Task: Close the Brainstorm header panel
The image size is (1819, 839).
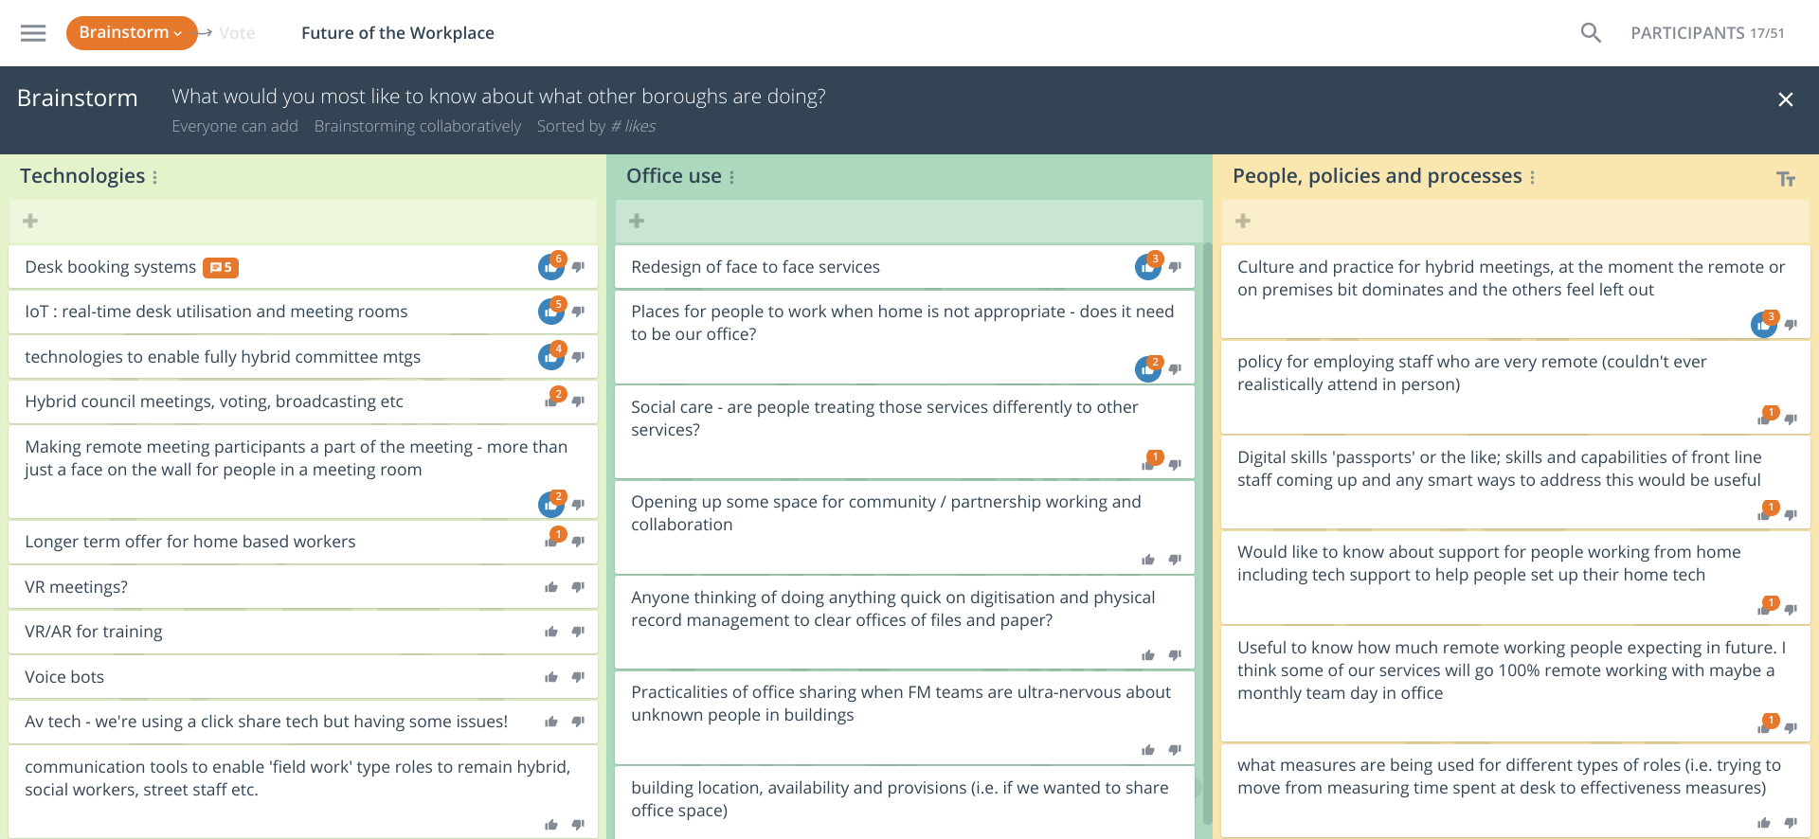Action: [x=1786, y=99]
